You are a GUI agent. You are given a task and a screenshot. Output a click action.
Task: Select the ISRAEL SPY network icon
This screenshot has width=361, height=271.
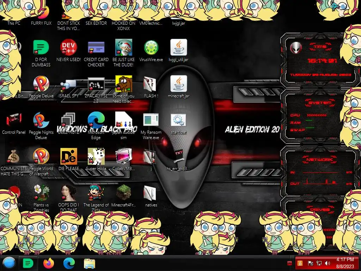[68, 85]
